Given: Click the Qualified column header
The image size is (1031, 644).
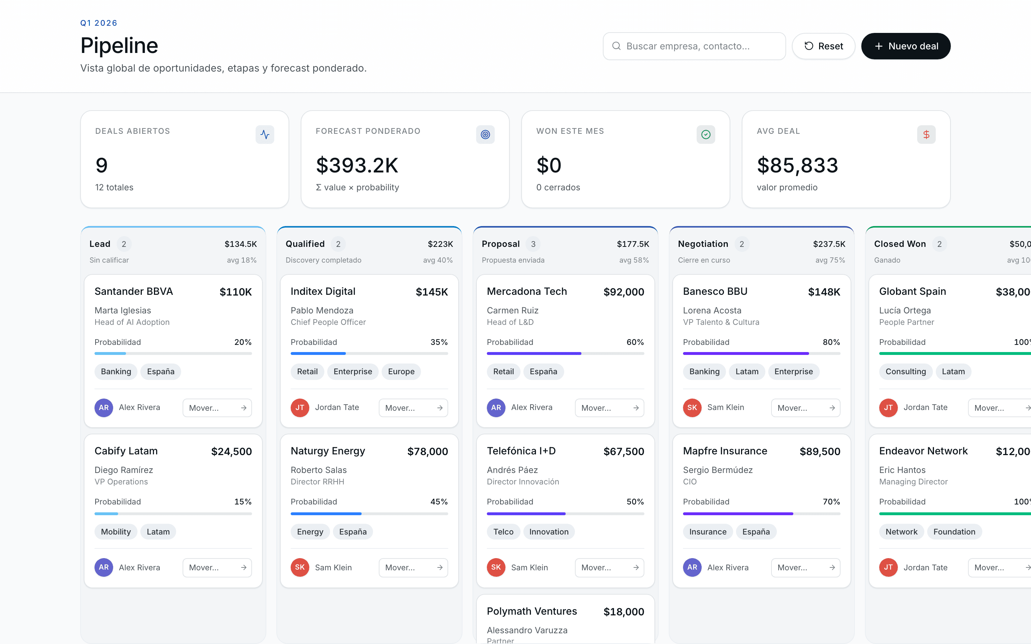Looking at the screenshot, I should point(369,251).
